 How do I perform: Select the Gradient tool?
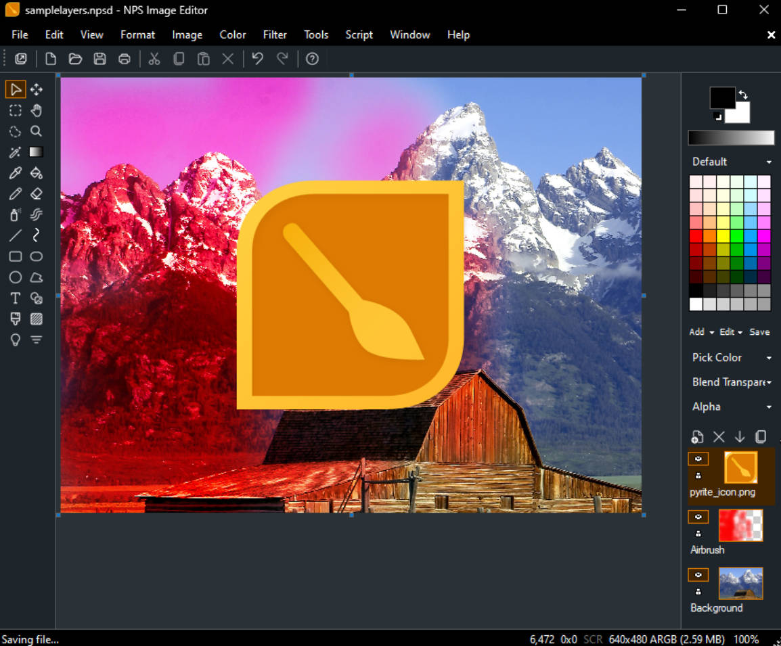pyautogui.click(x=37, y=152)
